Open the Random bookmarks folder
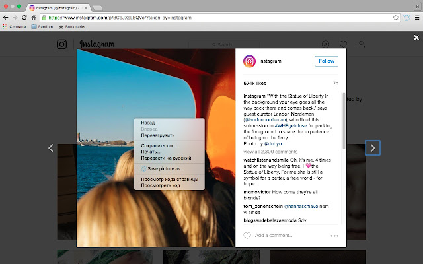423x264 pixels. 42,26
